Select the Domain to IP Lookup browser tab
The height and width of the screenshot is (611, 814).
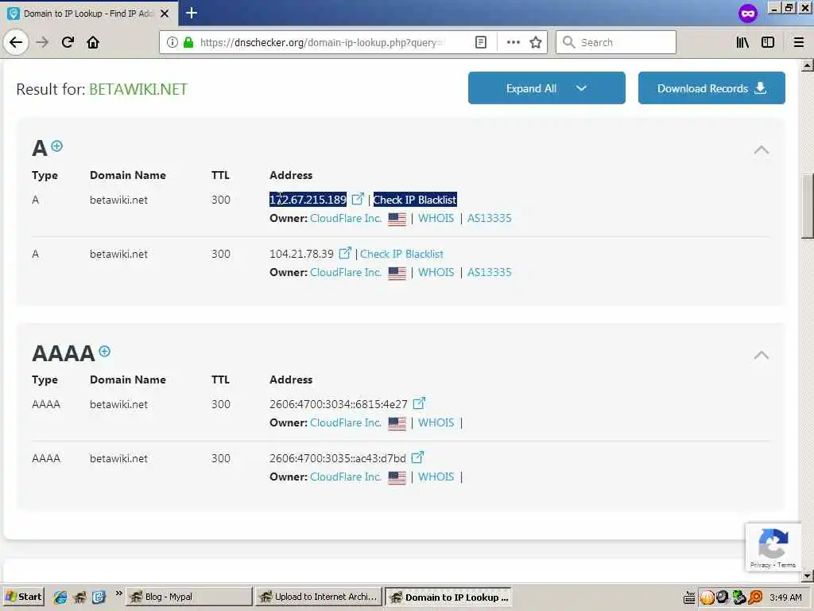(x=89, y=14)
